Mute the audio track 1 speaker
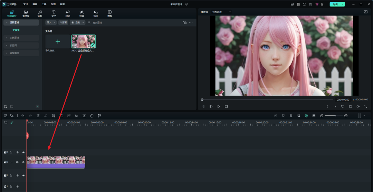The width and height of the screenshot is (373, 192). pyautogui.click(x=17, y=186)
